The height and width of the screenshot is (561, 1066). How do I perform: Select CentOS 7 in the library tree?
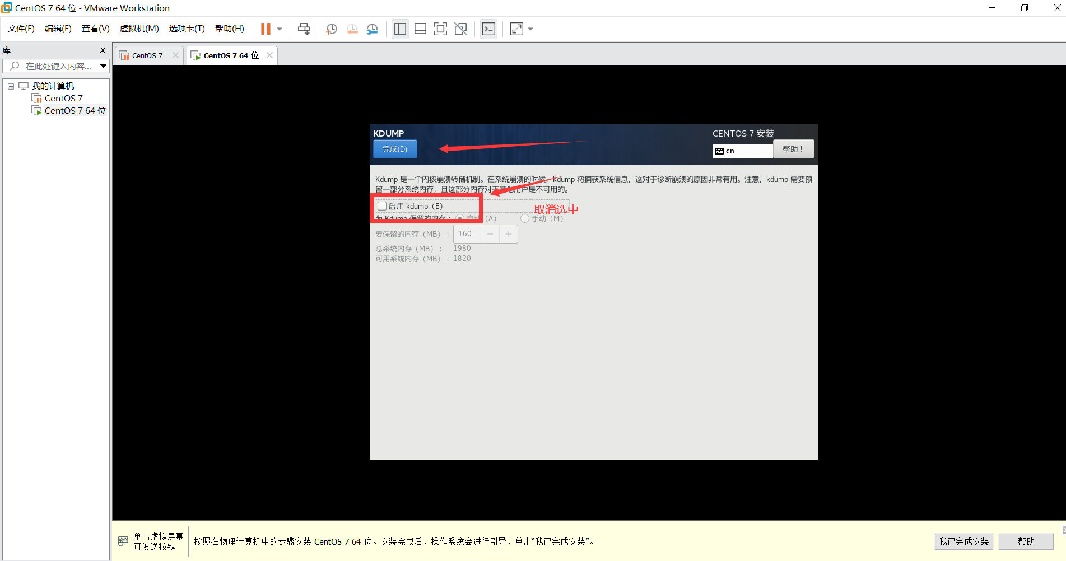[x=63, y=99]
